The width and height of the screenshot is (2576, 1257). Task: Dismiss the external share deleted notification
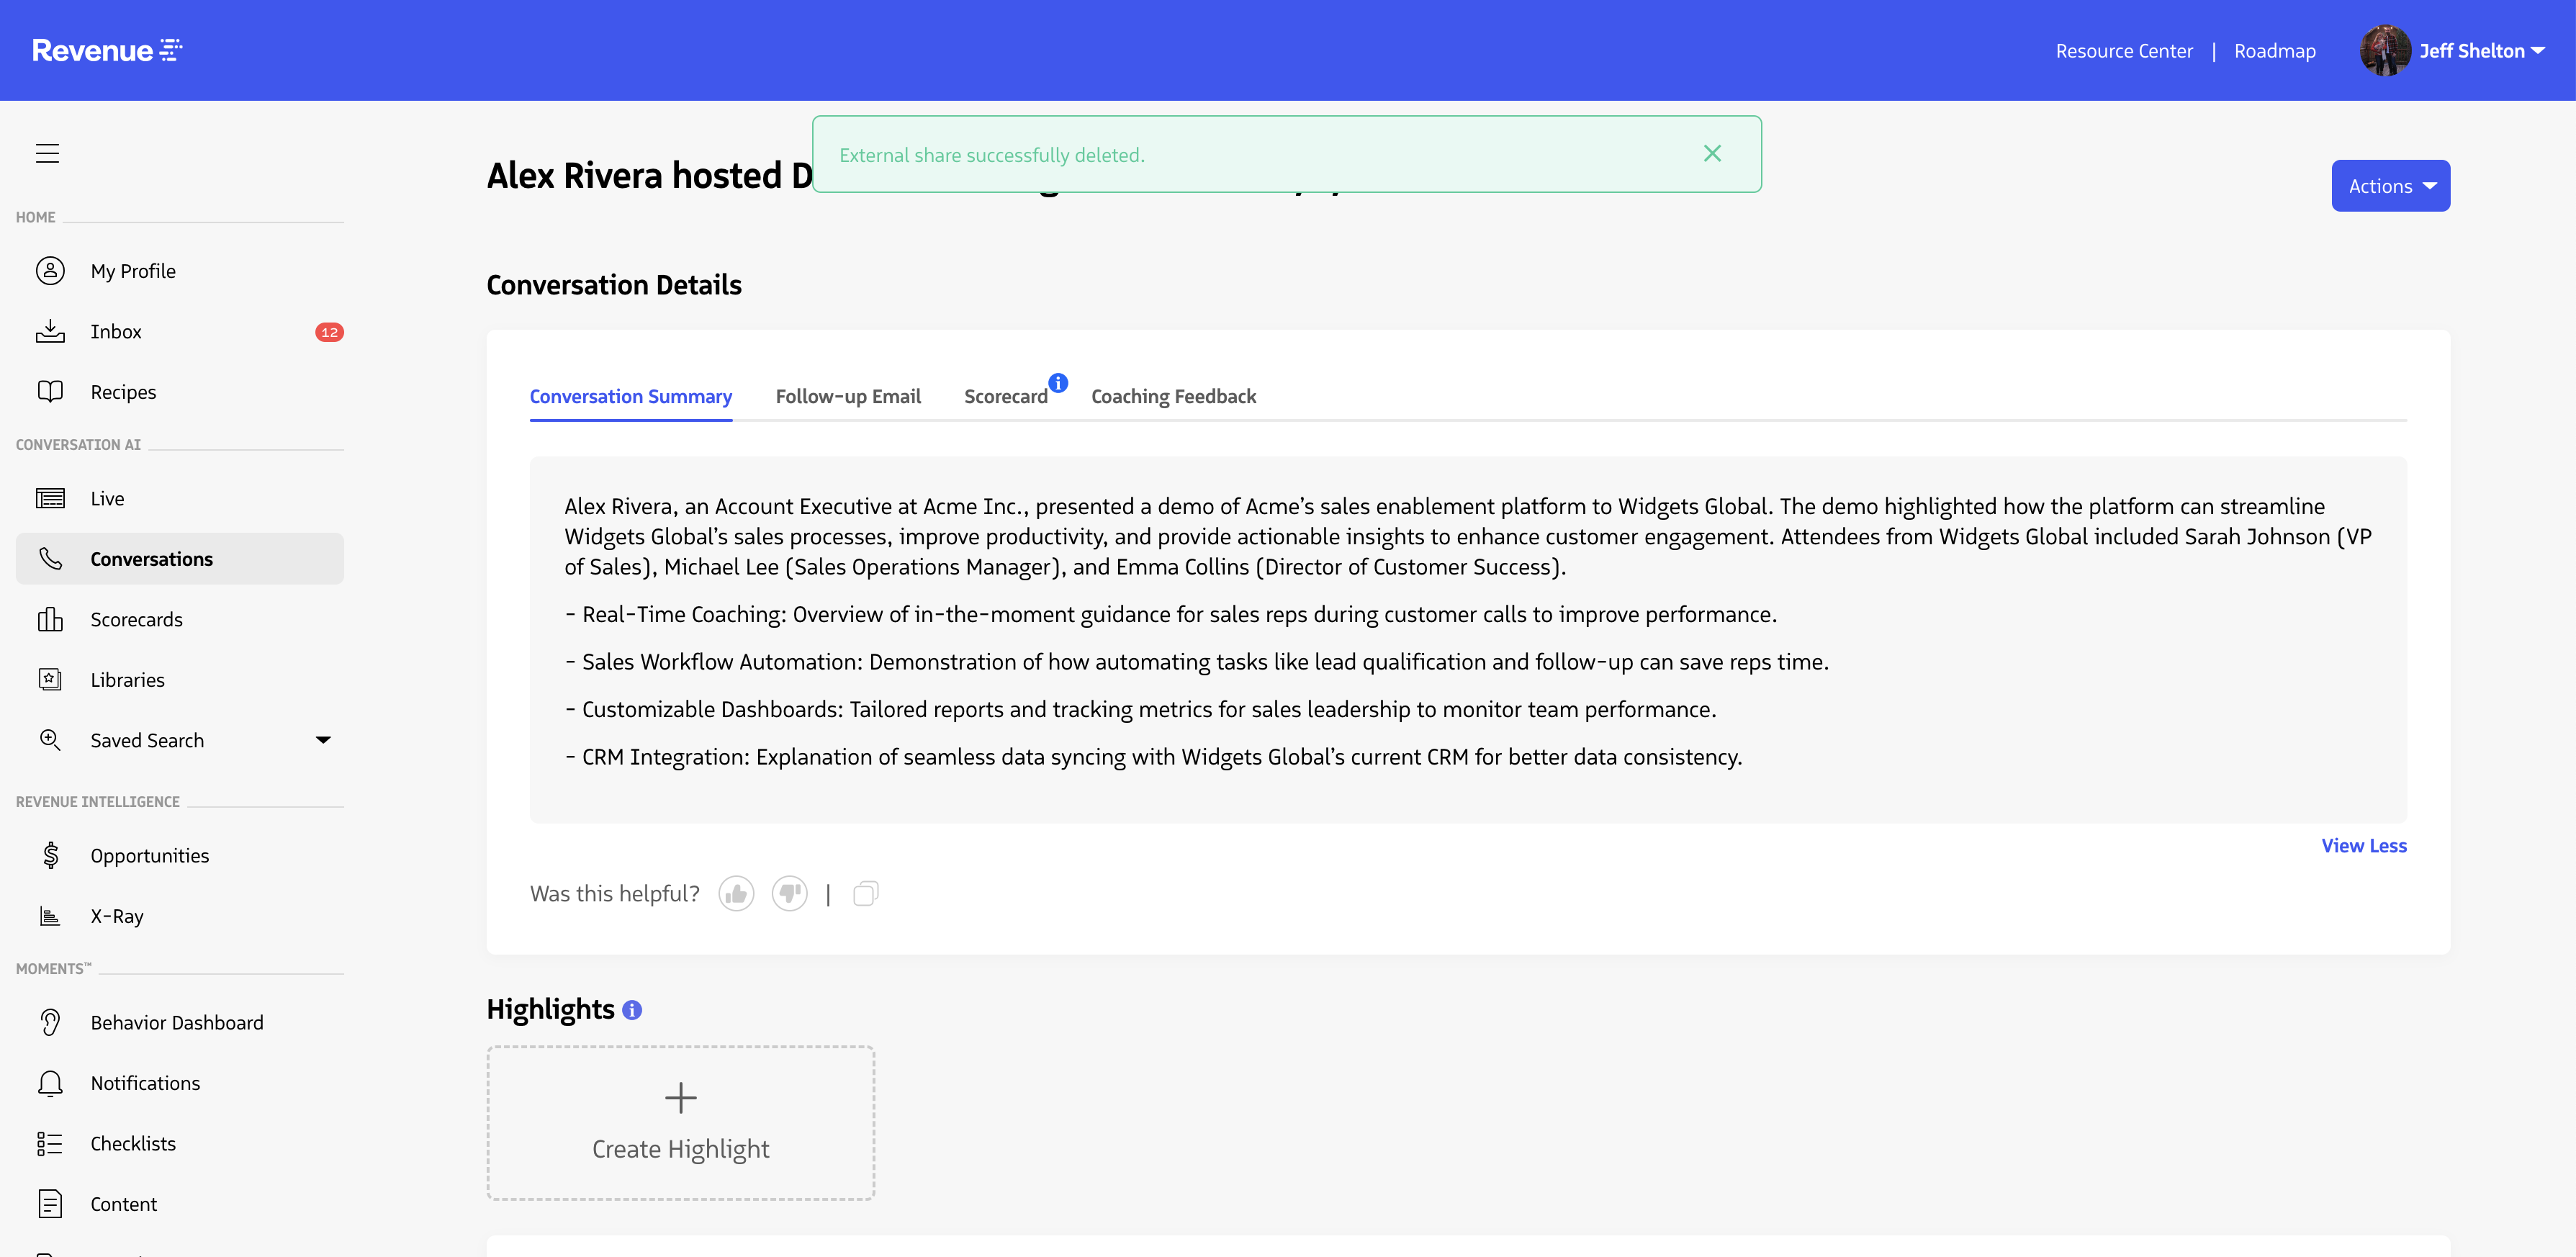click(1712, 154)
